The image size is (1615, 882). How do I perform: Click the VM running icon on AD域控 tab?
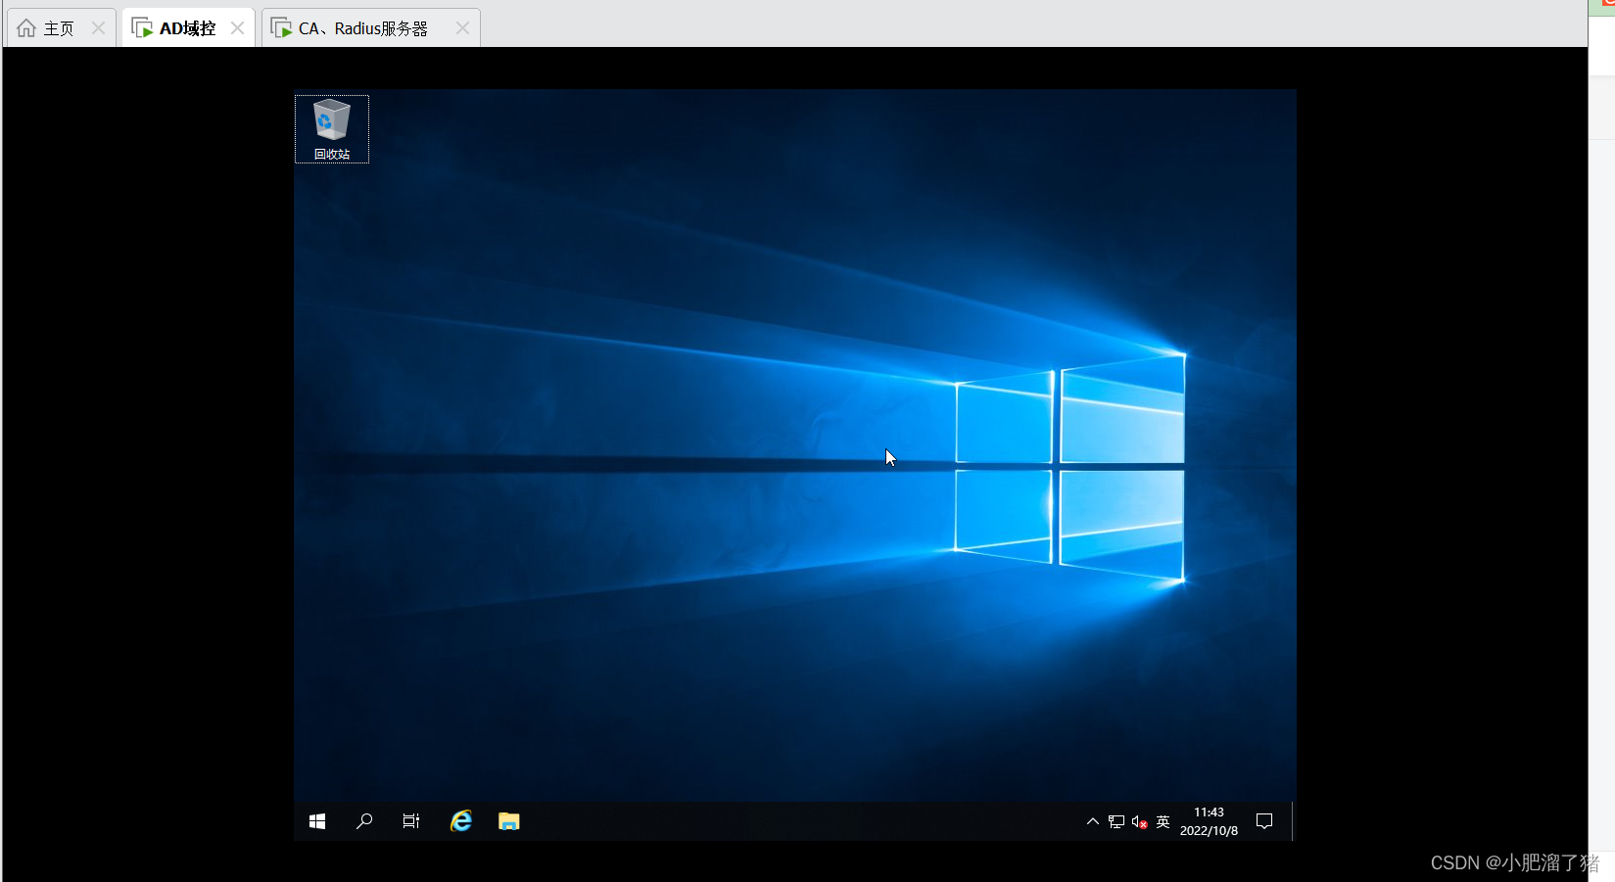pyautogui.click(x=142, y=28)
